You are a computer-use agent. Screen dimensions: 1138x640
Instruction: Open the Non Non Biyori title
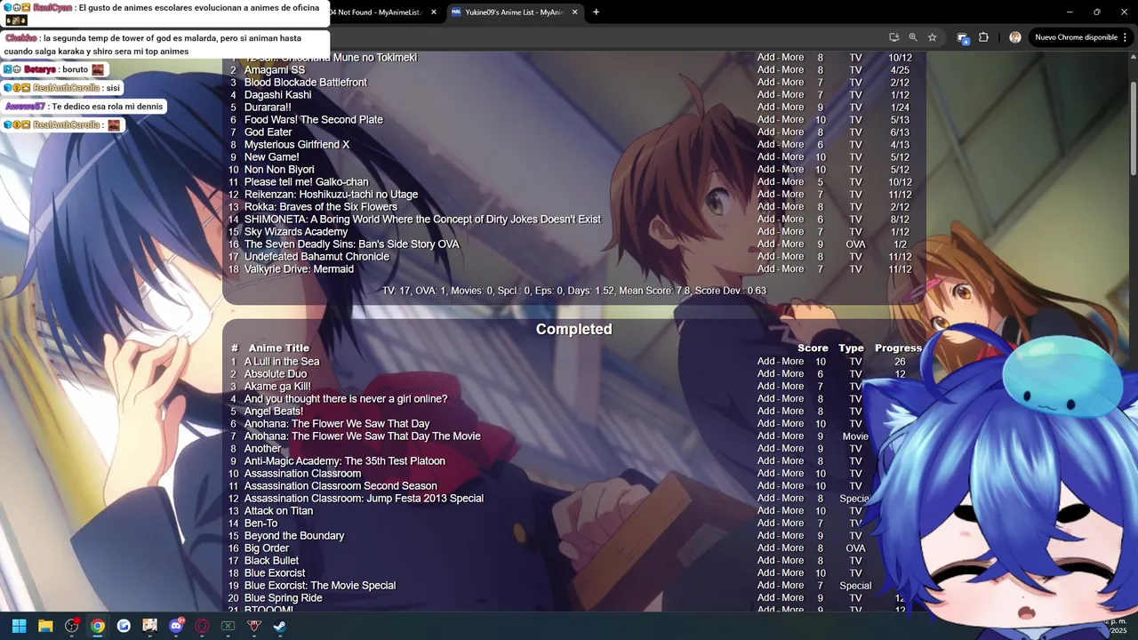tap(279, 170)
